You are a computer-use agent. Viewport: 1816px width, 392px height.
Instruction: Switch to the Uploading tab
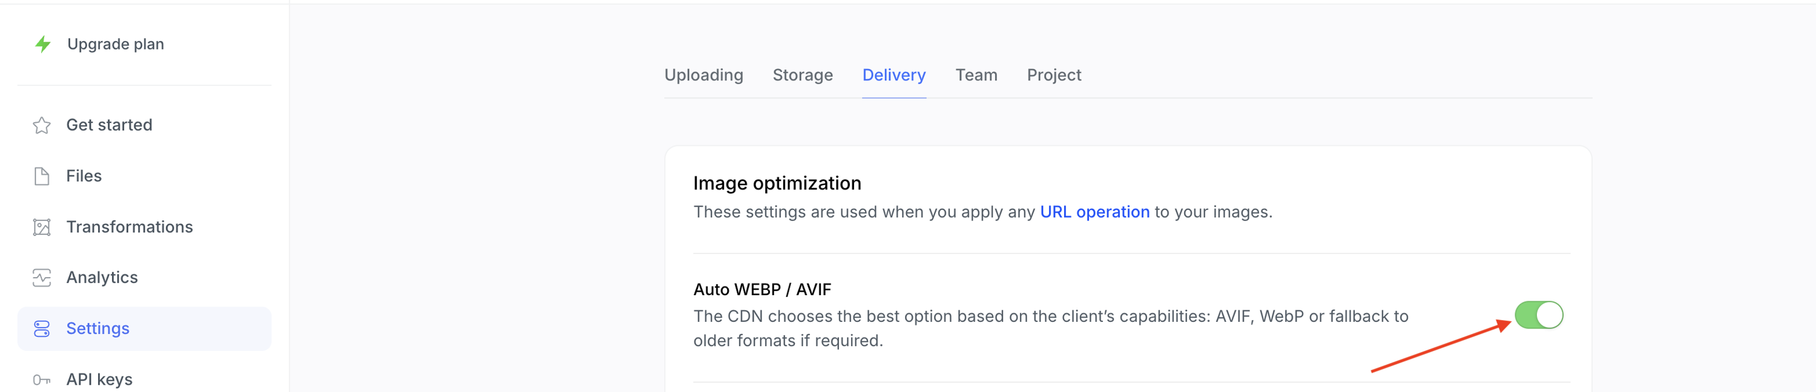click(x=703, y=75)
